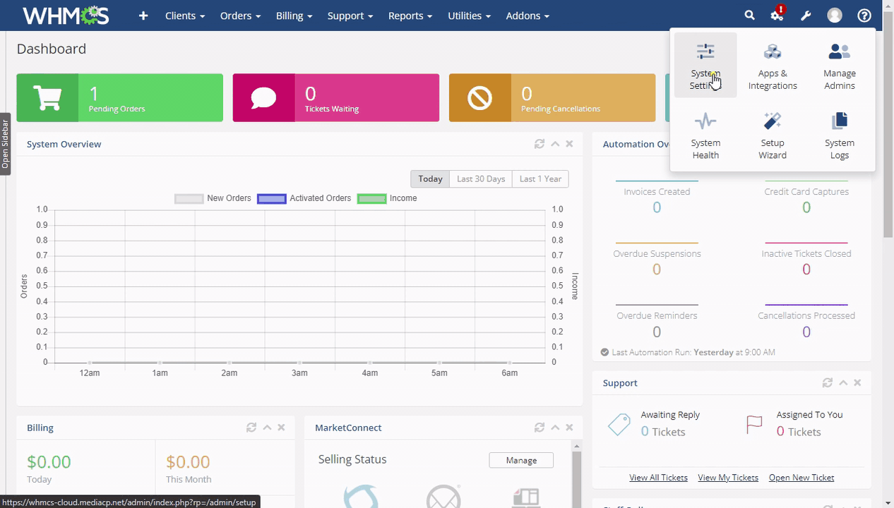Follow the View All Tickets link
Viewport: 894px width, 508px height.
(x=658, y=478)
